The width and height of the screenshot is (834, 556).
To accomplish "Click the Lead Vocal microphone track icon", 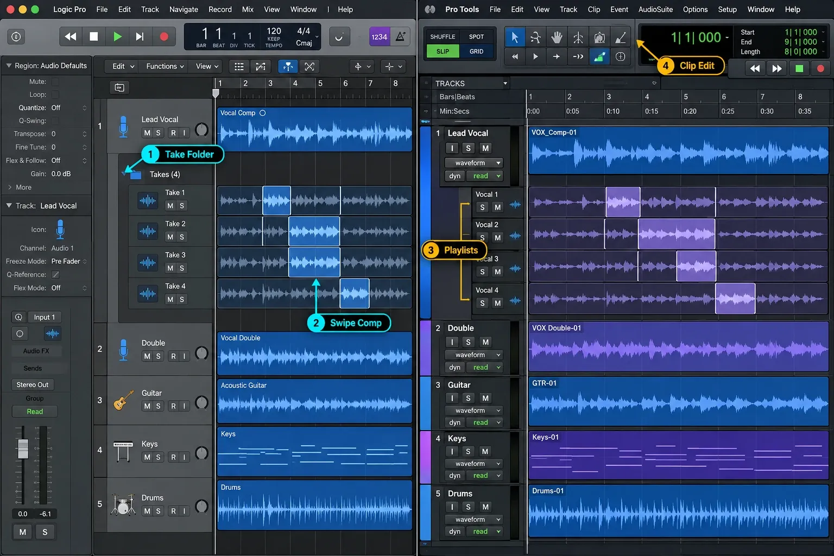I will tap(123, 126).
